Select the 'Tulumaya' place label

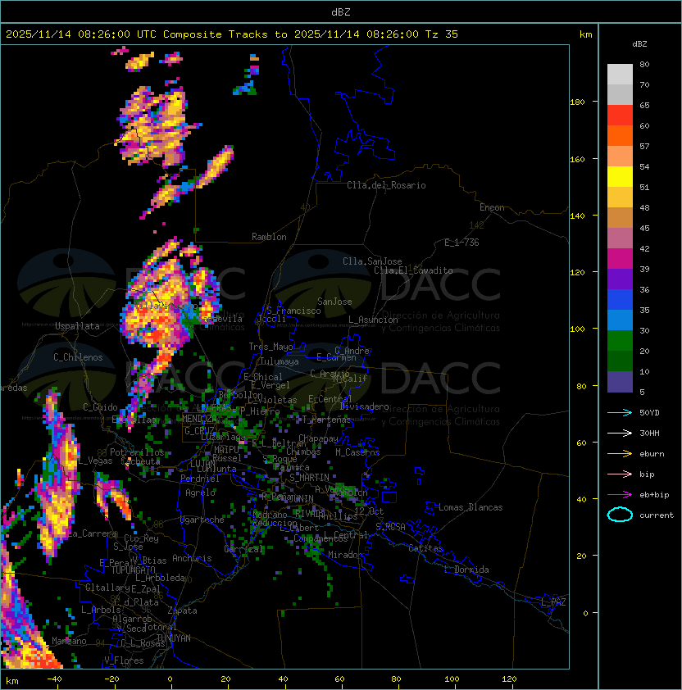pyautogui.click(x=280, y=361)
